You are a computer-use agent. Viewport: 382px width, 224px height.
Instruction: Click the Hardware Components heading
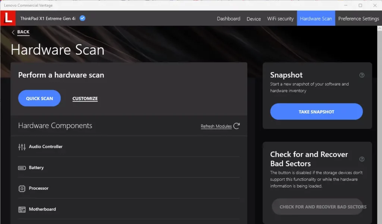(55, 126)
